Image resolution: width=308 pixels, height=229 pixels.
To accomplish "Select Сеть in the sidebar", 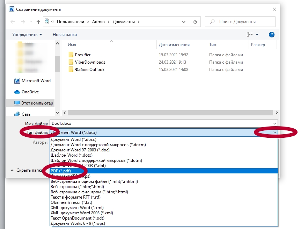I will [25, 113].
